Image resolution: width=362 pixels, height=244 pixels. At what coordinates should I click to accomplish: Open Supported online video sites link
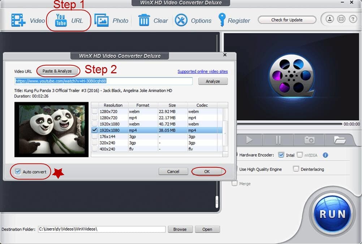(x=202, y=71)
